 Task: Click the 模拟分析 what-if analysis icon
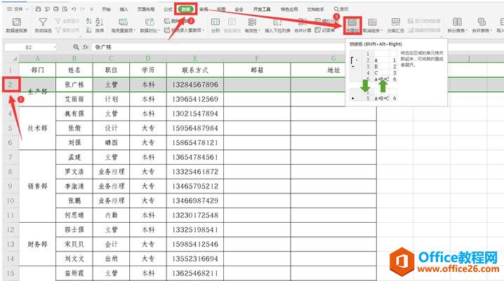coord(318,21)
